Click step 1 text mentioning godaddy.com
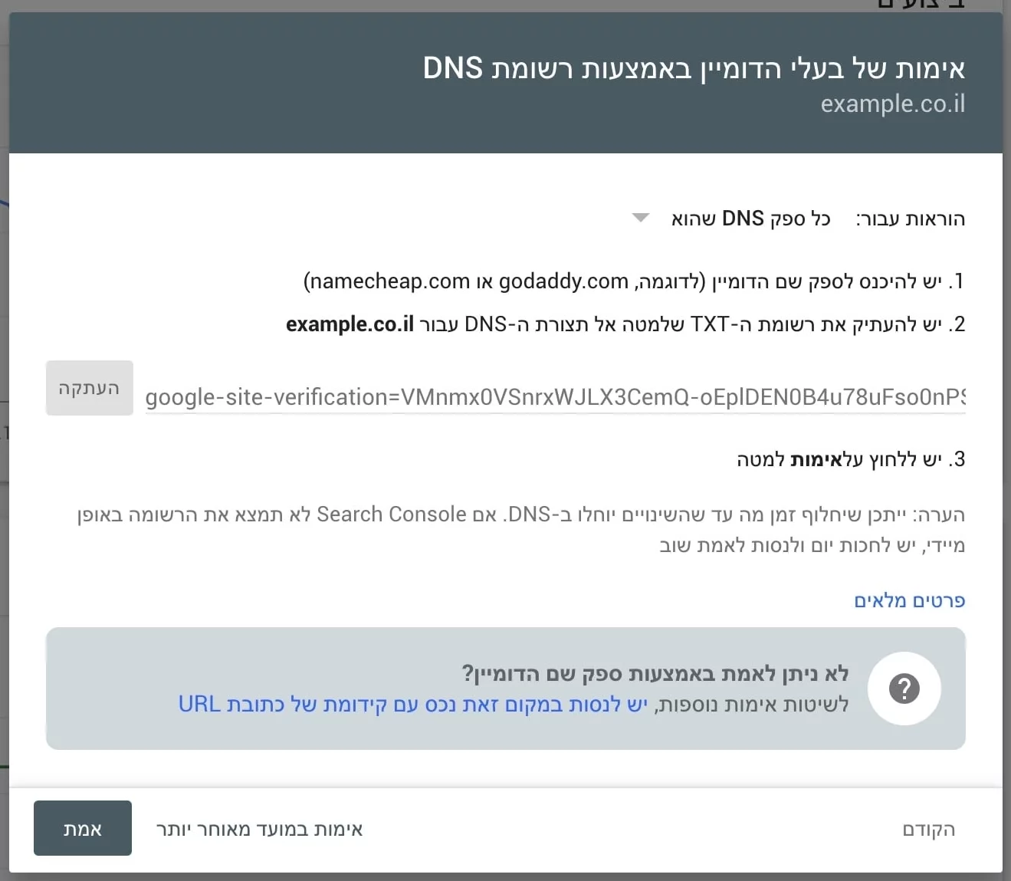 tap(634, 281)
